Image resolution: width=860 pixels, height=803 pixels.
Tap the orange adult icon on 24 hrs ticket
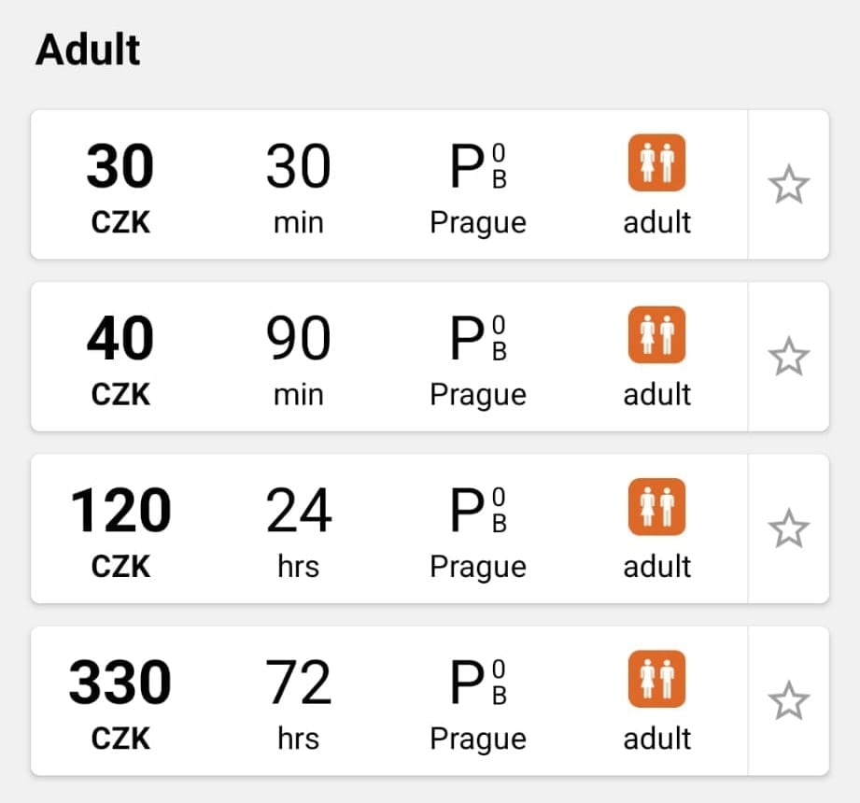(656, 507)
